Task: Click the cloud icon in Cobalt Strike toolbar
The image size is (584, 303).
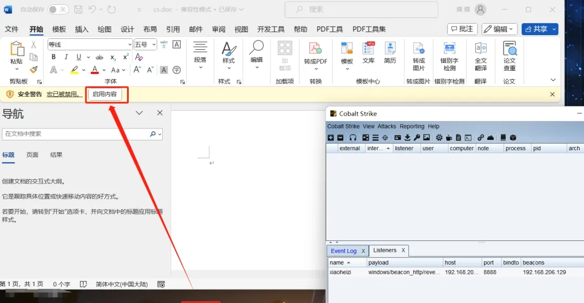Action: click(490, 138)
